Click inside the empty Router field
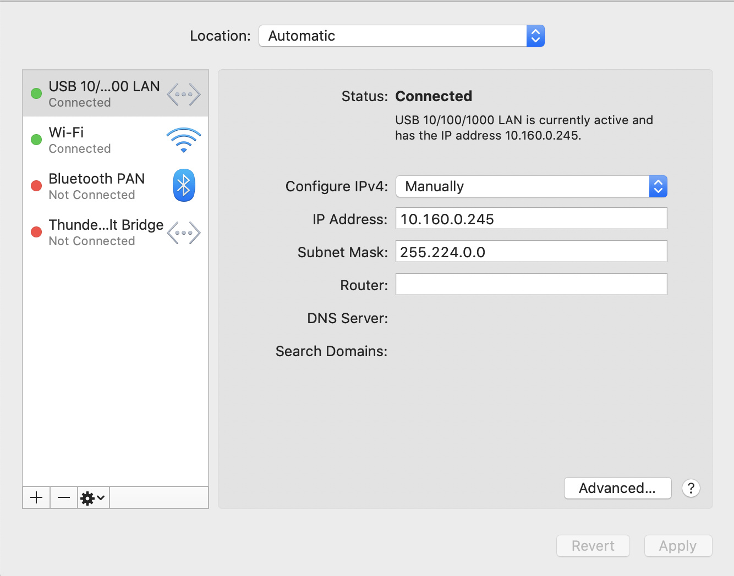734x576 pixels. click(x=530, y=284)
